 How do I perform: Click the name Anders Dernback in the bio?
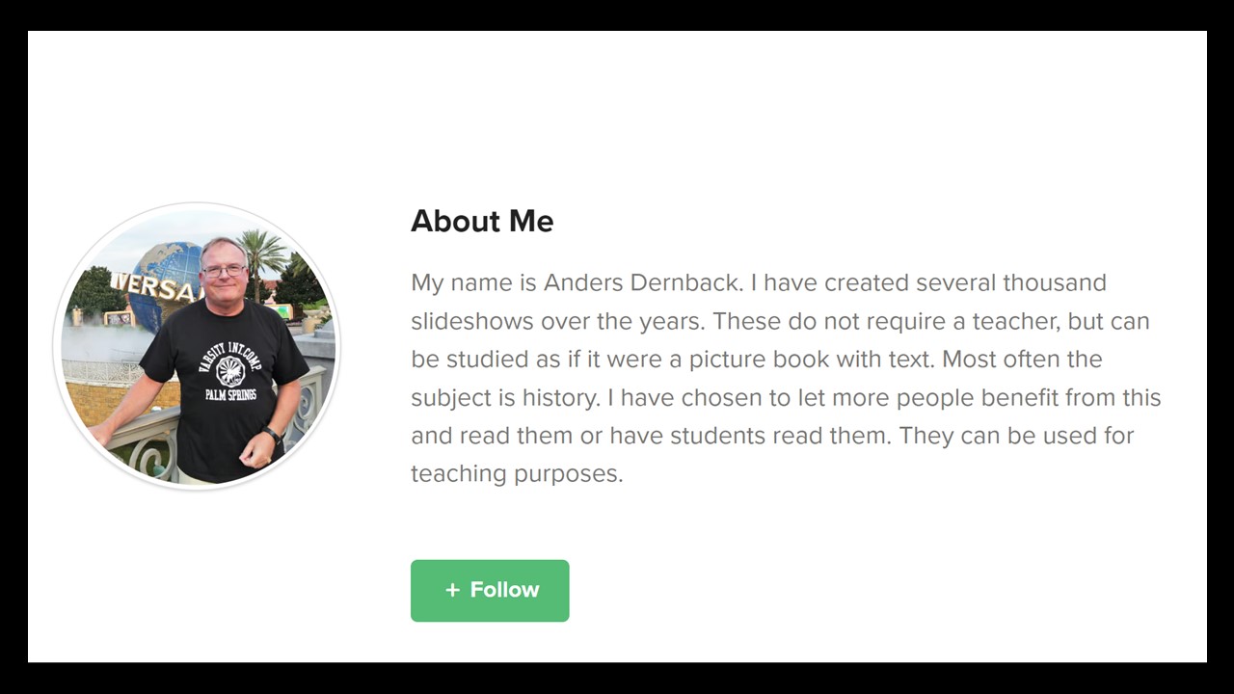coord(642,282)
